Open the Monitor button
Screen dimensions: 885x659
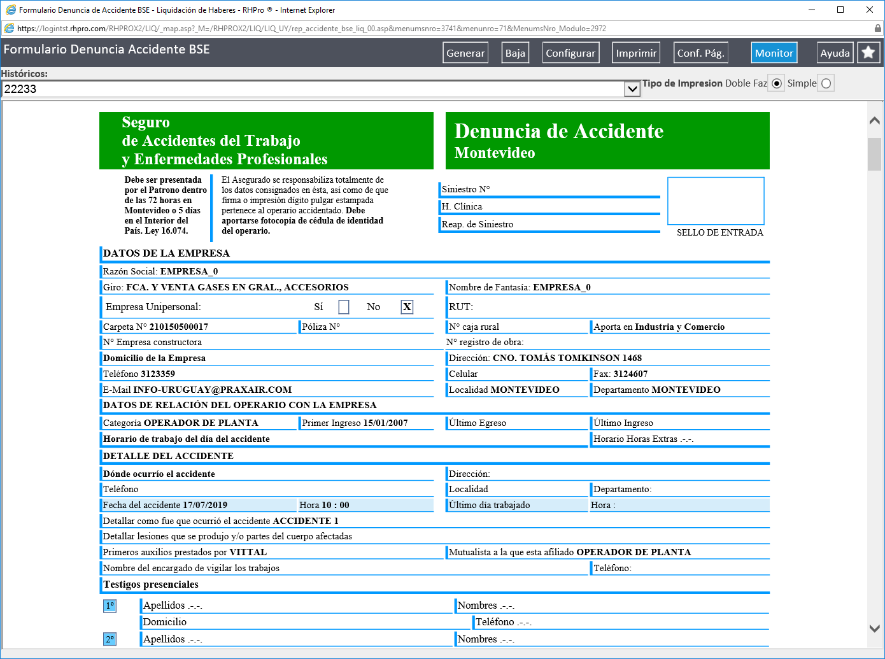point(774,53)
